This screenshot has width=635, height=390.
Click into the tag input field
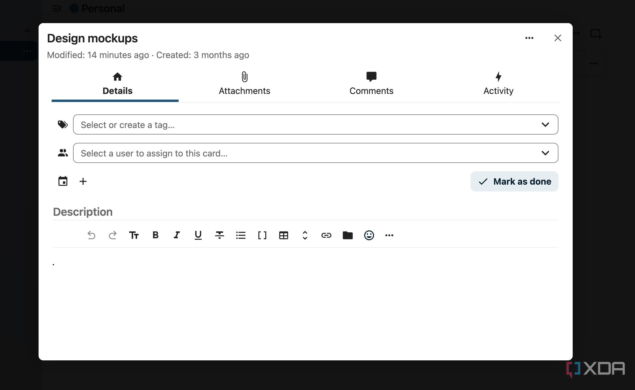[316, 125]
